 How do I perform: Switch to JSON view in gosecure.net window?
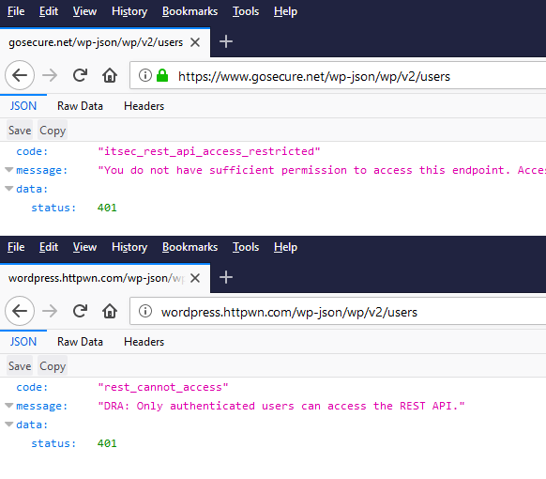coord(23,106)
